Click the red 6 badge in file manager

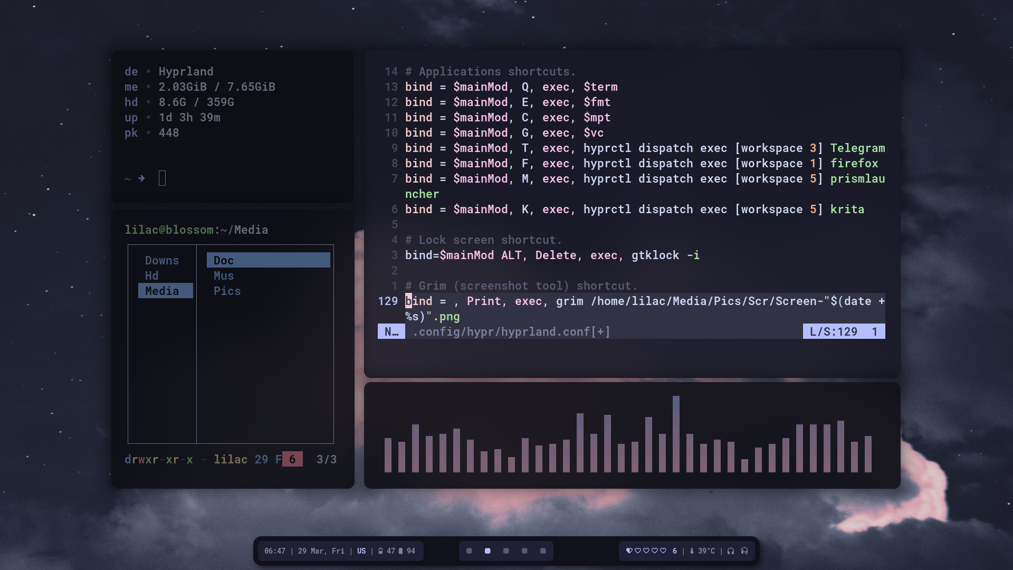tap(292, 459)
